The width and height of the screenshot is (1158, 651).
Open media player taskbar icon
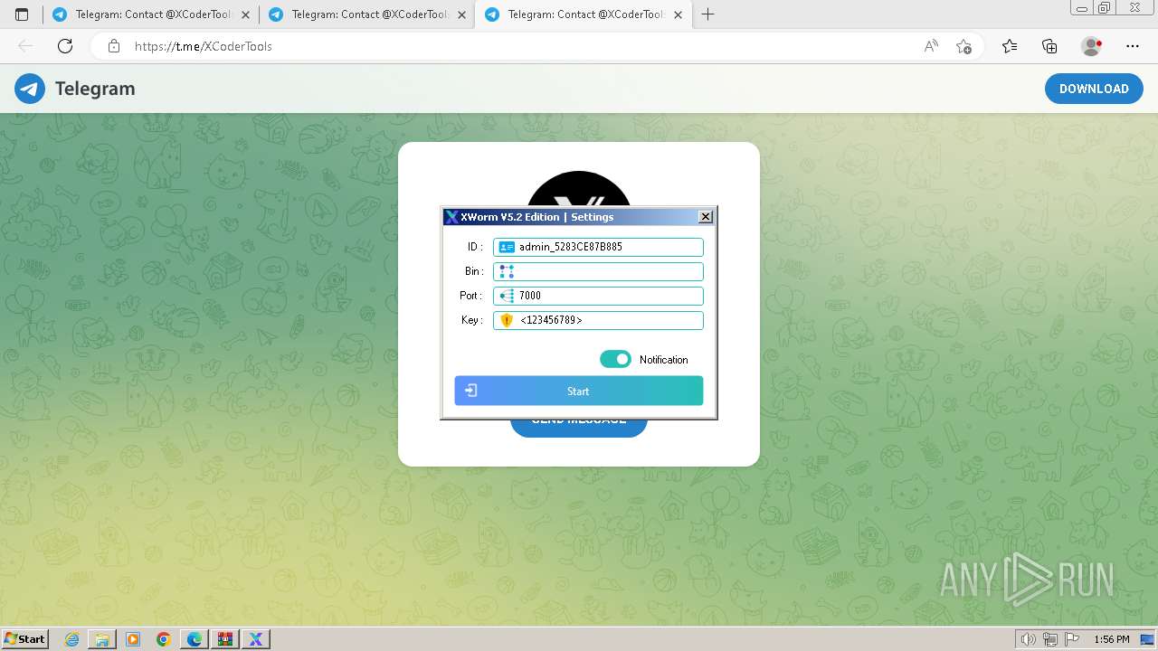133,639
